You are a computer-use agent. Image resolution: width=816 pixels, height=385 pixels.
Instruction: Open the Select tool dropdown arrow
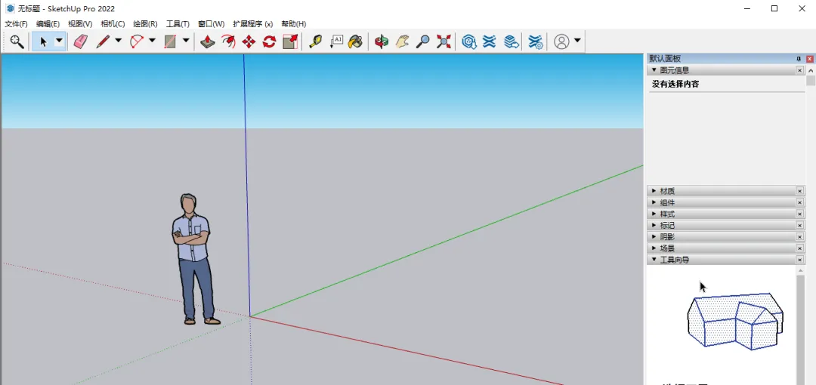pos(60,41)
